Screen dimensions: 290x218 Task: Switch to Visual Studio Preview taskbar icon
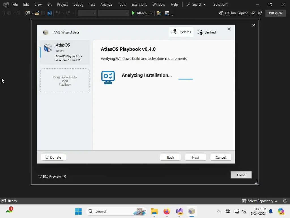[x=179, y=211]
